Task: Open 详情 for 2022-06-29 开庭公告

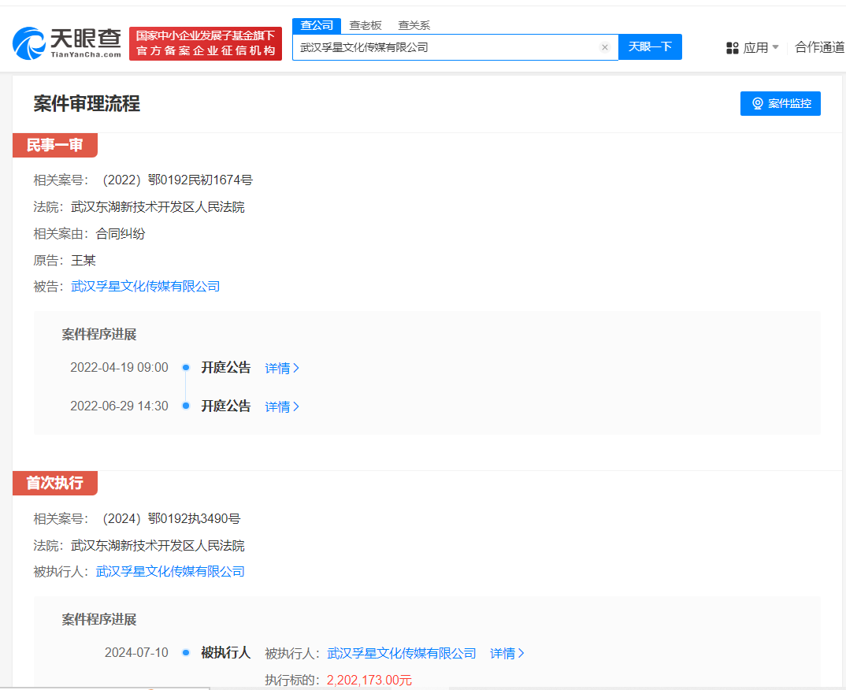Action: coord(282,406)
